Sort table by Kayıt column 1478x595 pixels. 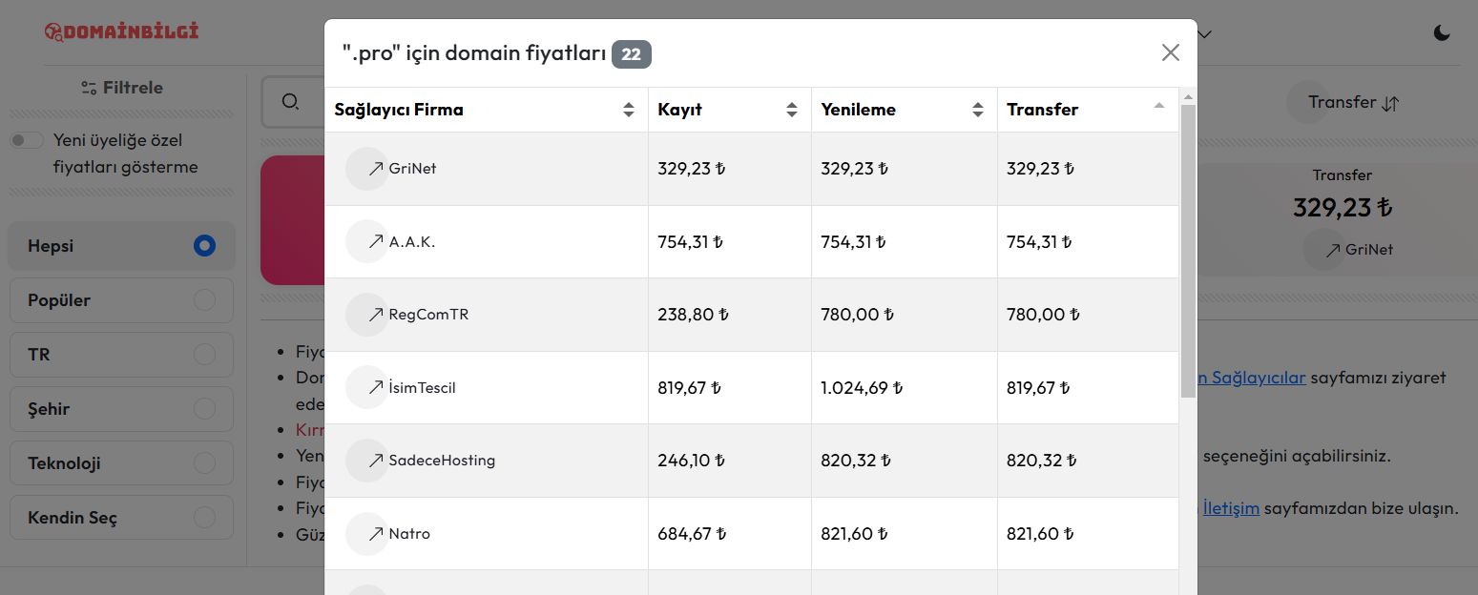point(730,110)
